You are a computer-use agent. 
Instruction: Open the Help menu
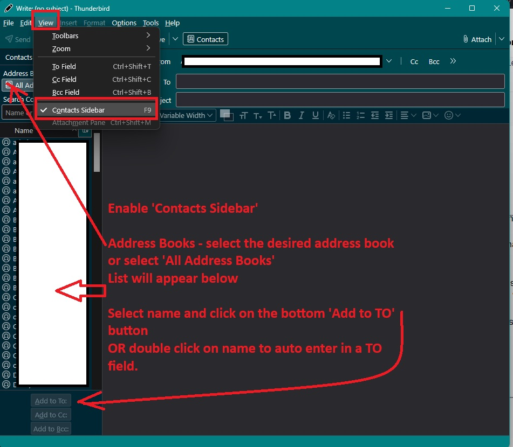(x=172, y=23)
